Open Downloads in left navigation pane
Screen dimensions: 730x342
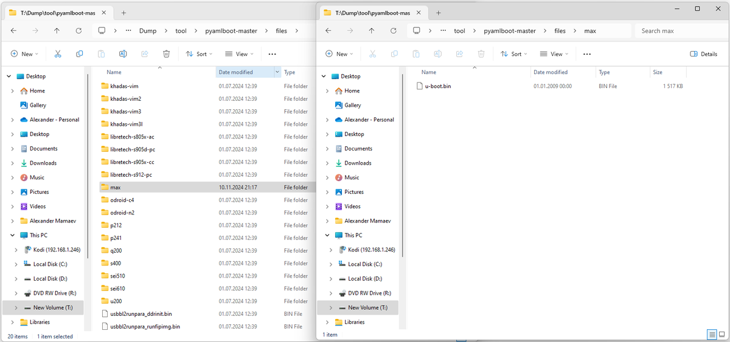43,163
